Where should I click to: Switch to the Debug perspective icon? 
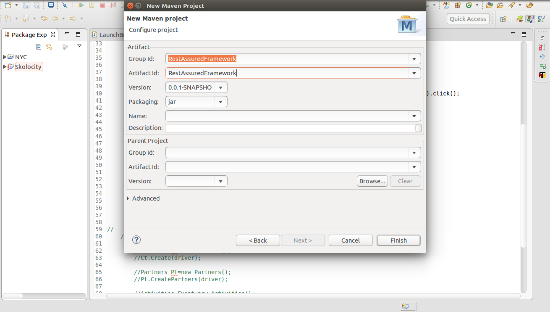click(x=540, y=19)
